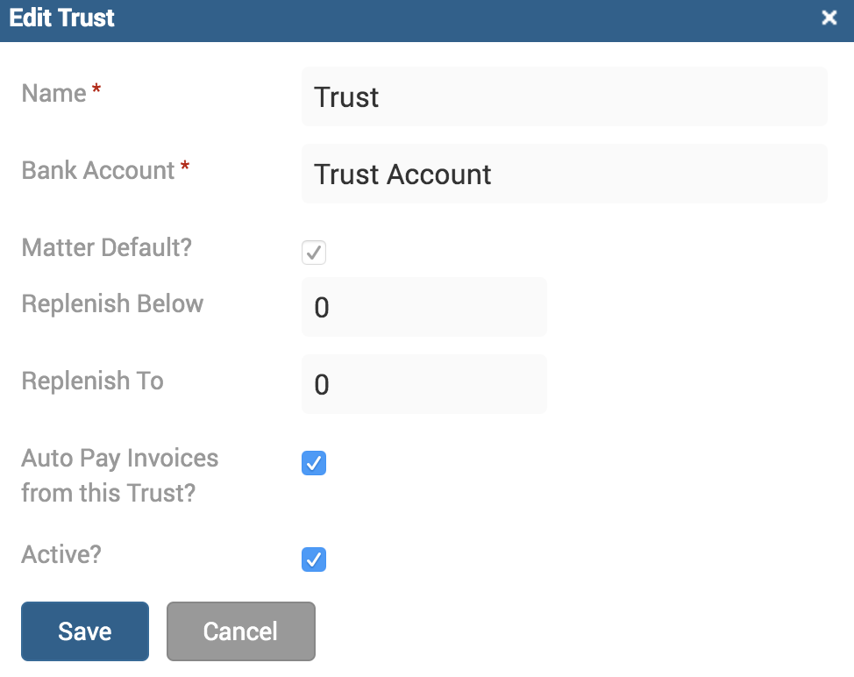Click the Bank Account label text

[x=98, y=170]
